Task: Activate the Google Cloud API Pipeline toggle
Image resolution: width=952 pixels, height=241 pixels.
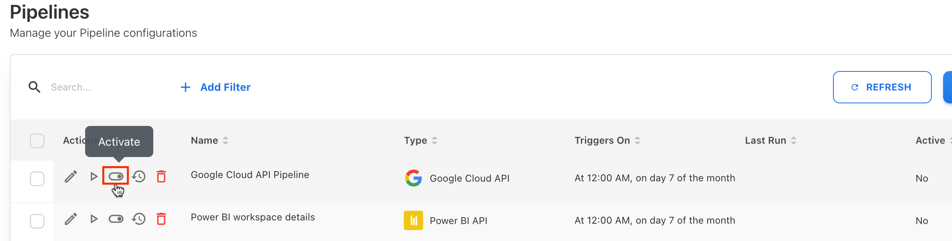Action: [x=116, y=176]
